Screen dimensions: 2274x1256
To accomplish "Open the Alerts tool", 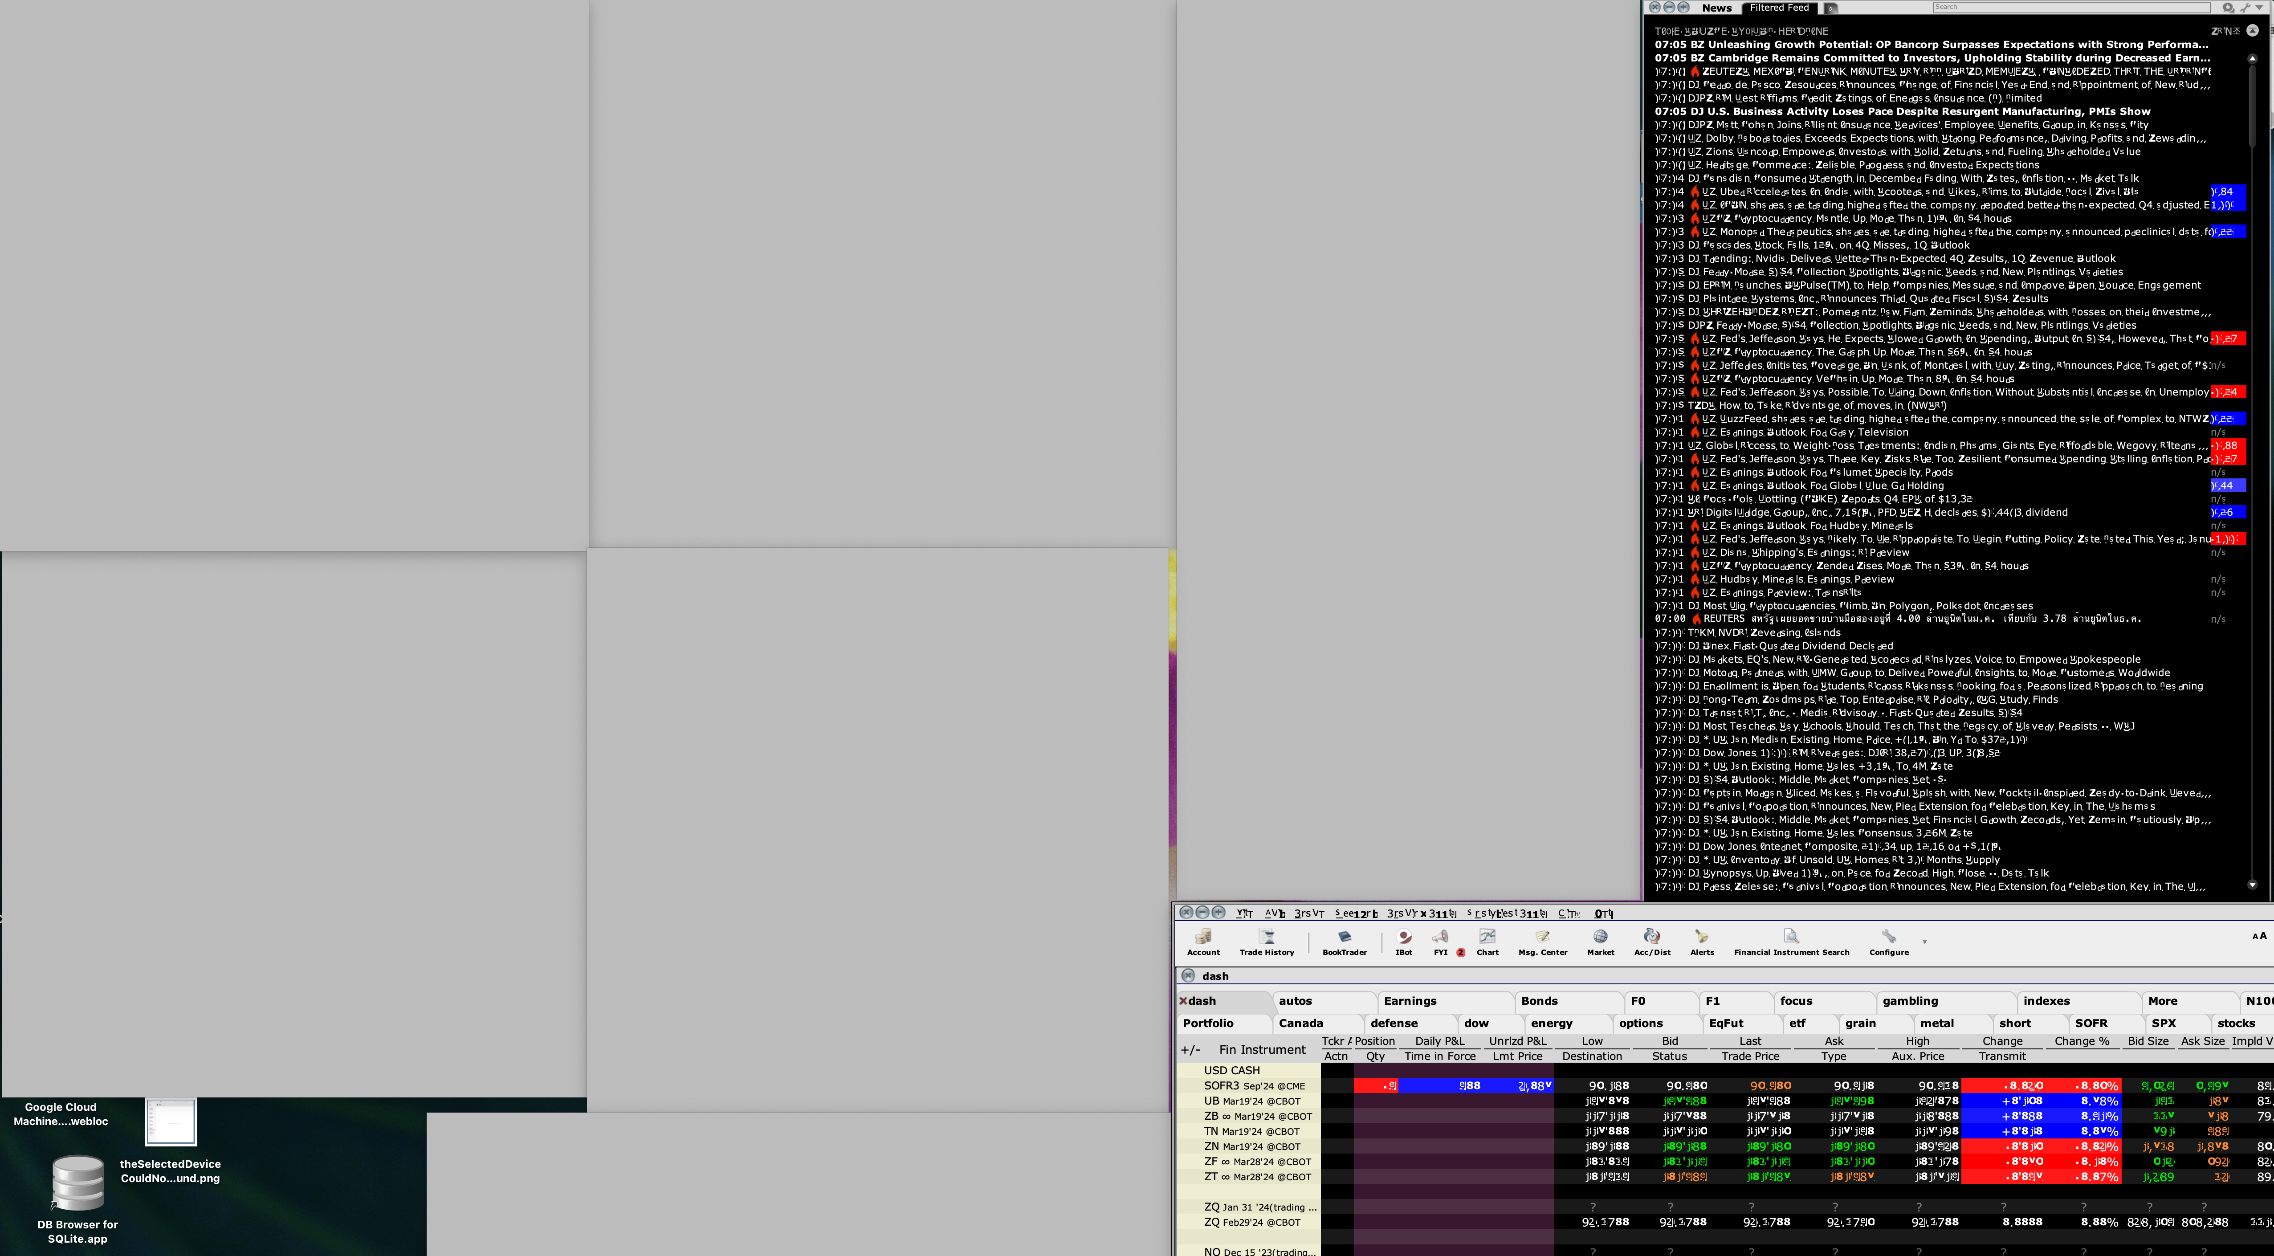I will coord(1701,941).
